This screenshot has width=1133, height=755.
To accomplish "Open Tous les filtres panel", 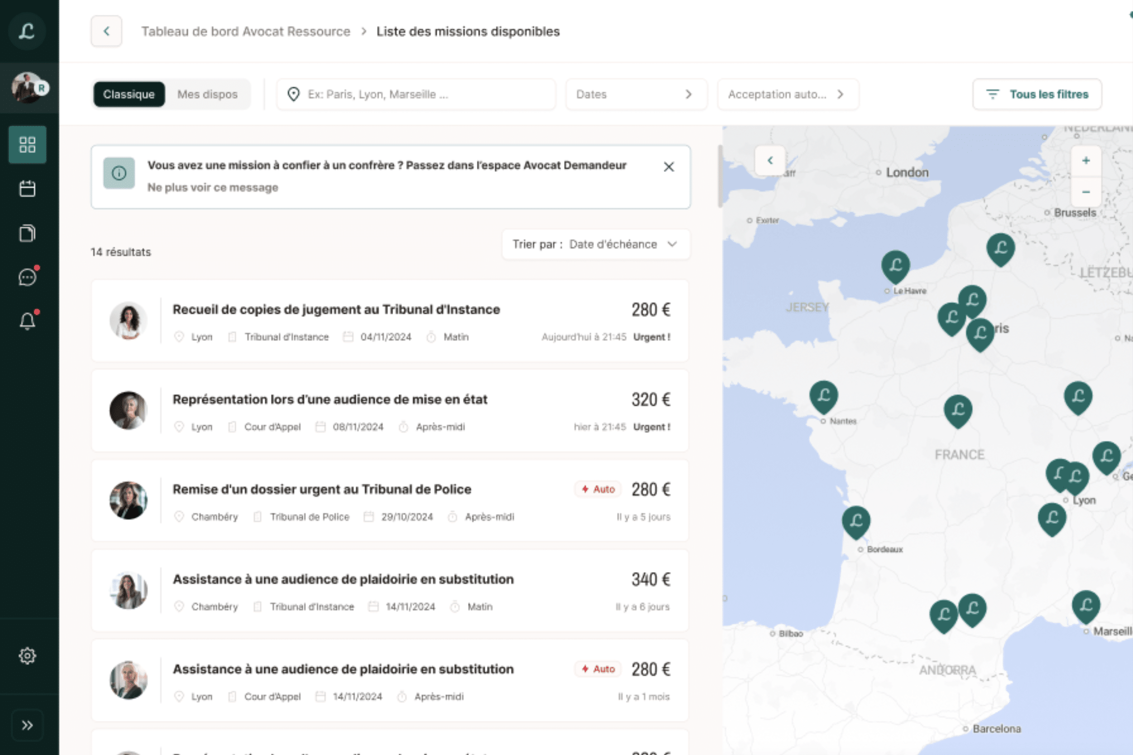I will pos(1037,94).
